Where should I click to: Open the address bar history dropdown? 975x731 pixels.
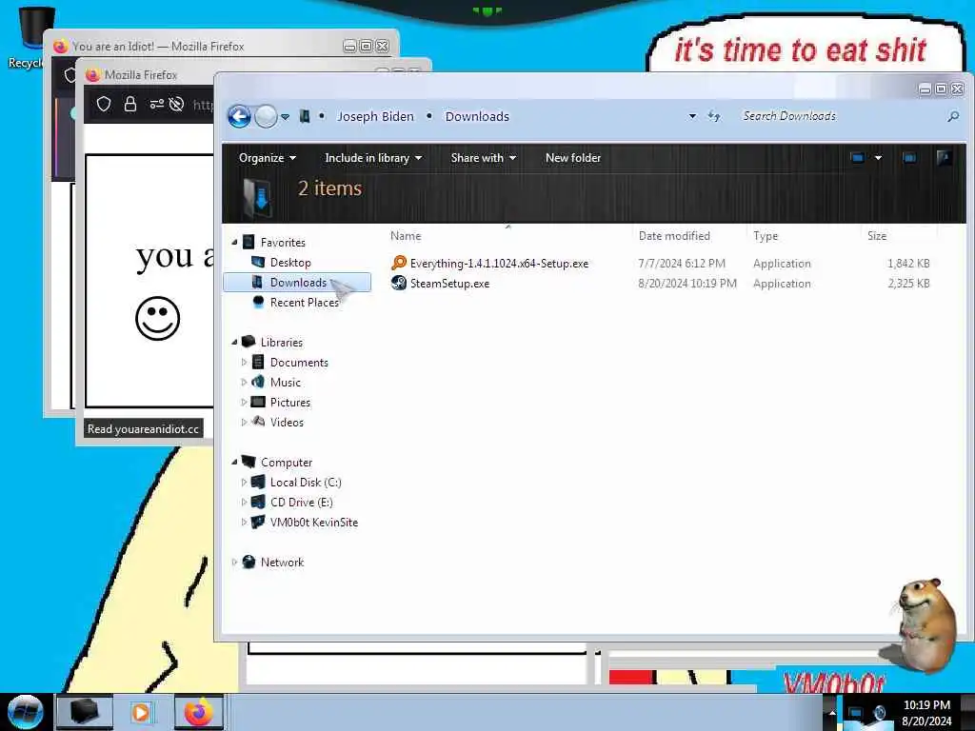(692, 116)
